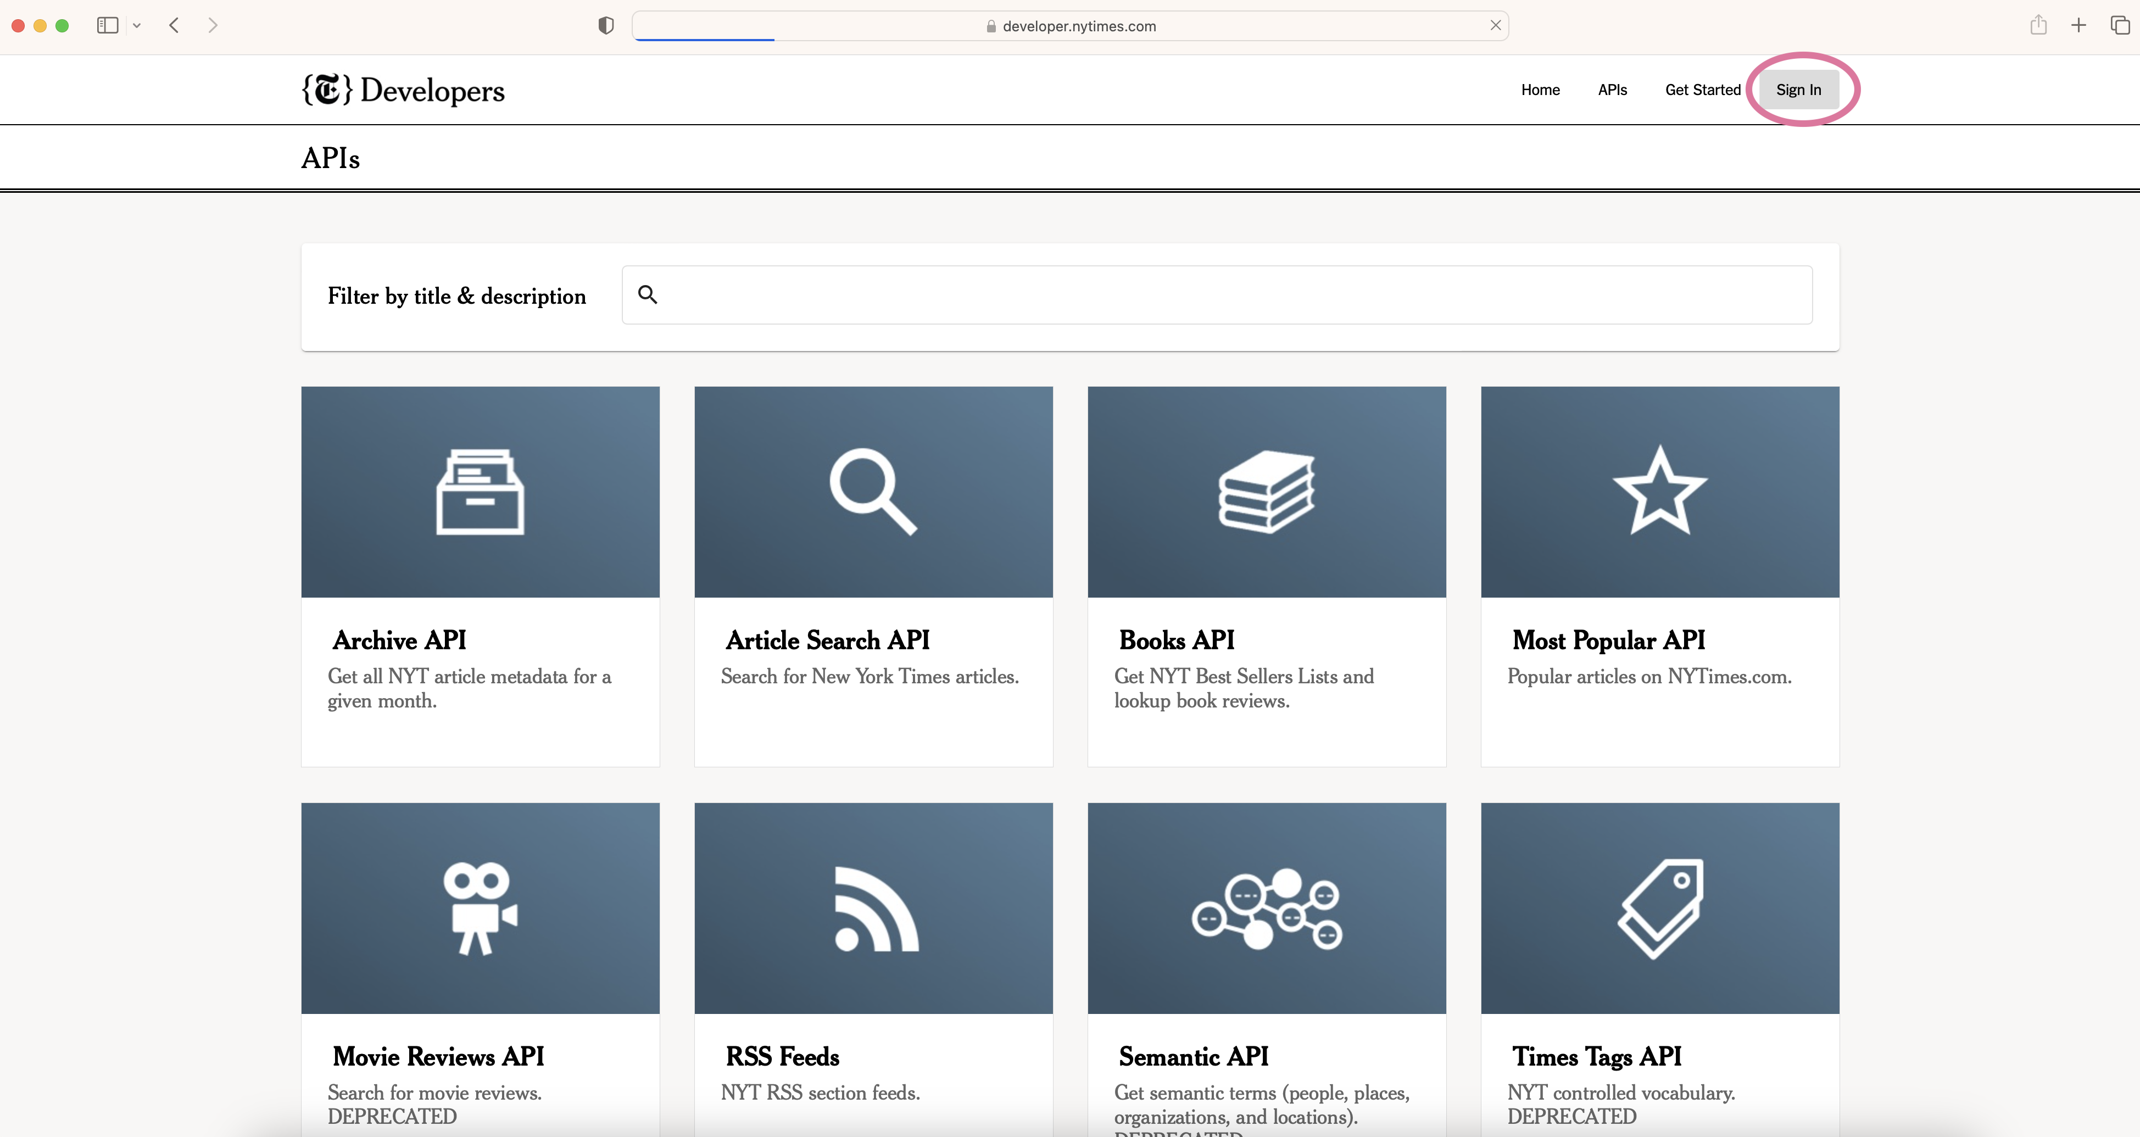Click the search icon in filter field
The image size is (2140, 1137).
[x=647, y=294]
